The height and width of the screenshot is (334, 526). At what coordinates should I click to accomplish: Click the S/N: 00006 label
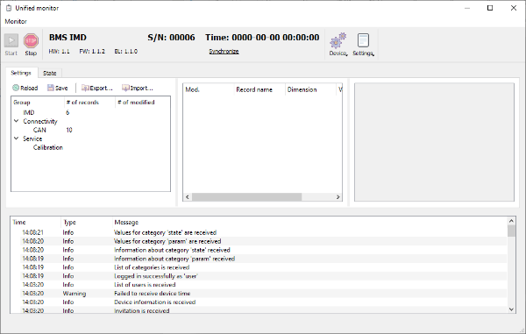point(171,37)
